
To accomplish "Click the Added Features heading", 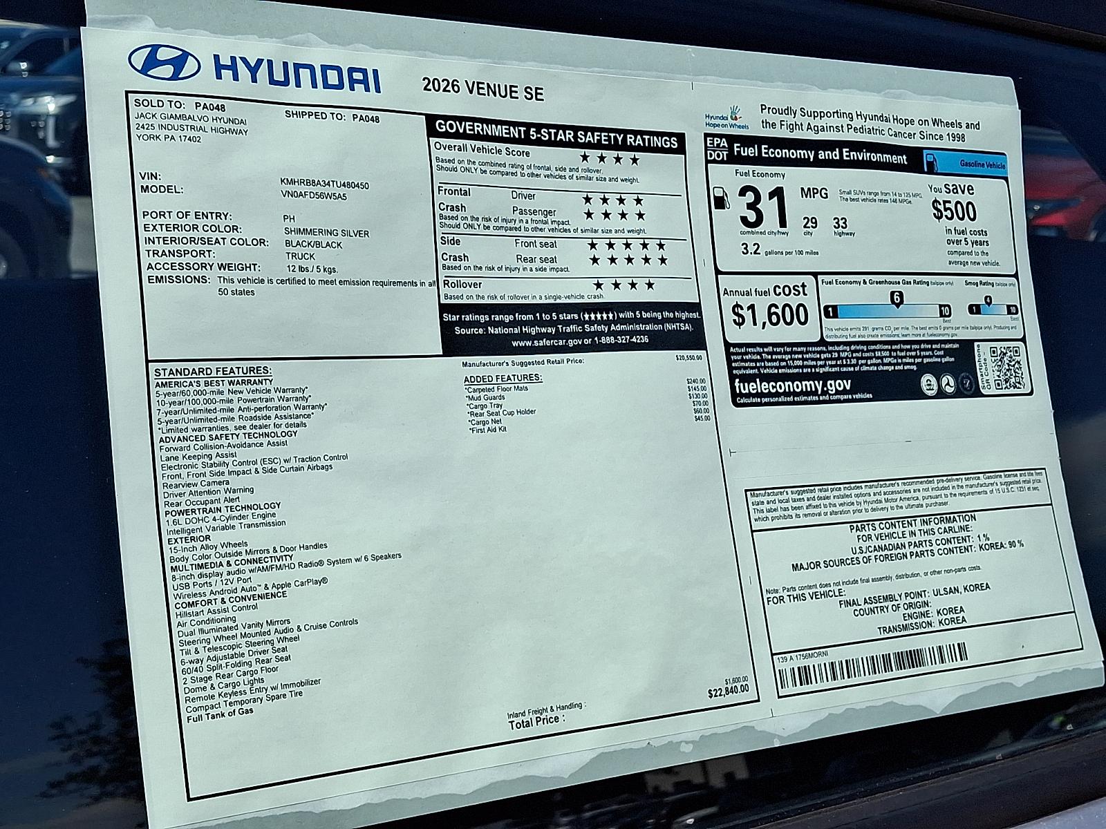I will (503, 379).
